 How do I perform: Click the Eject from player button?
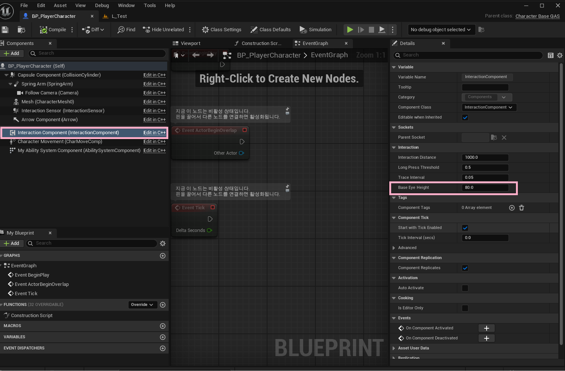click(382, 30)
